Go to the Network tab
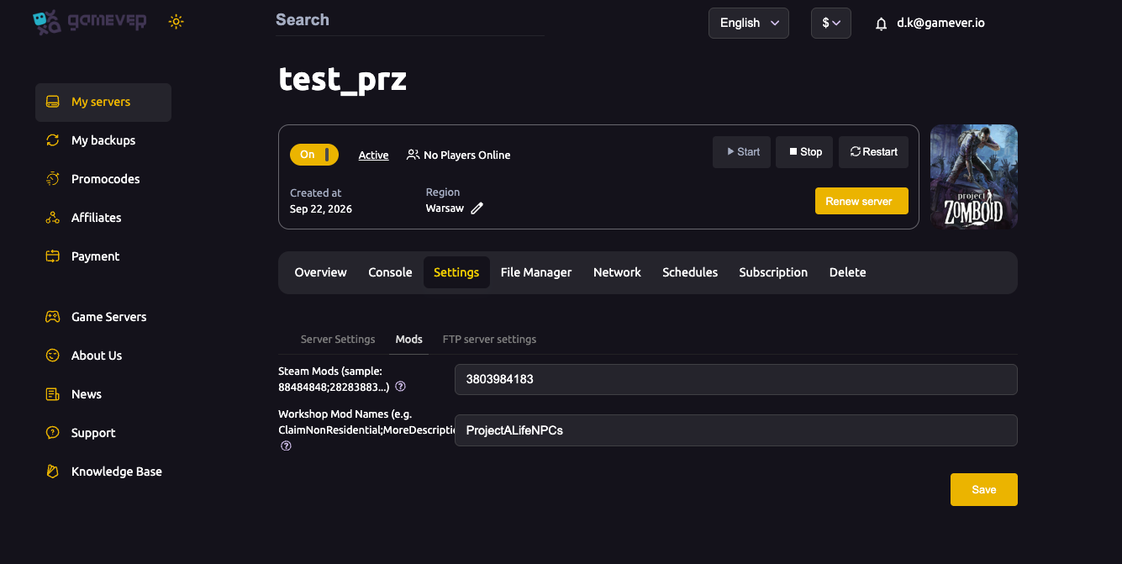The height and width of the screenshot is (564, 1122). 617,272
